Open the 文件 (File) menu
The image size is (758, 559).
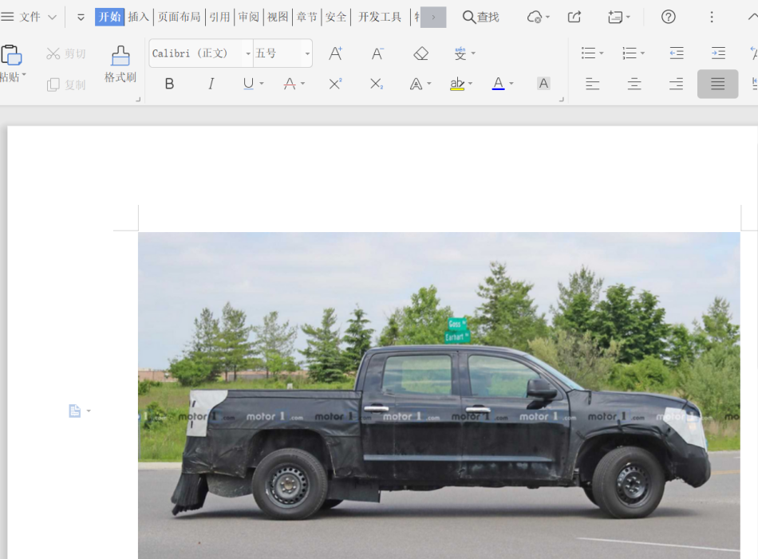(x=30, y=17)
